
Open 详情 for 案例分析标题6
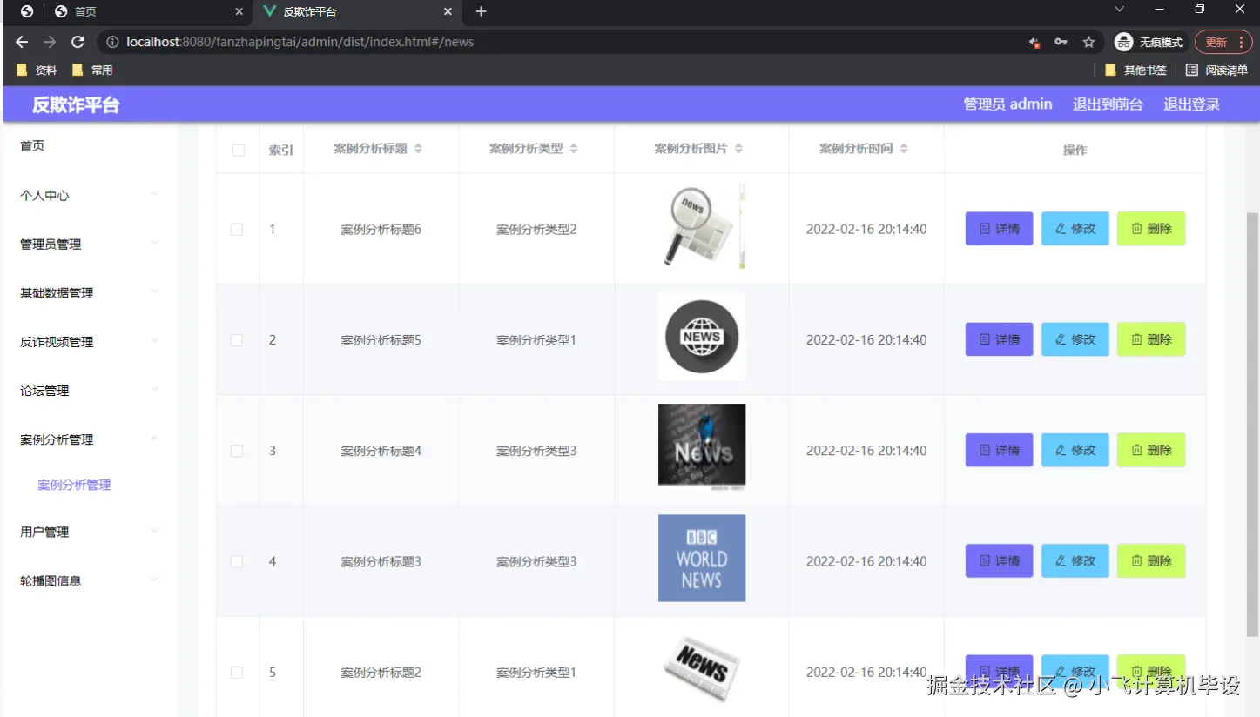(999, 229)
